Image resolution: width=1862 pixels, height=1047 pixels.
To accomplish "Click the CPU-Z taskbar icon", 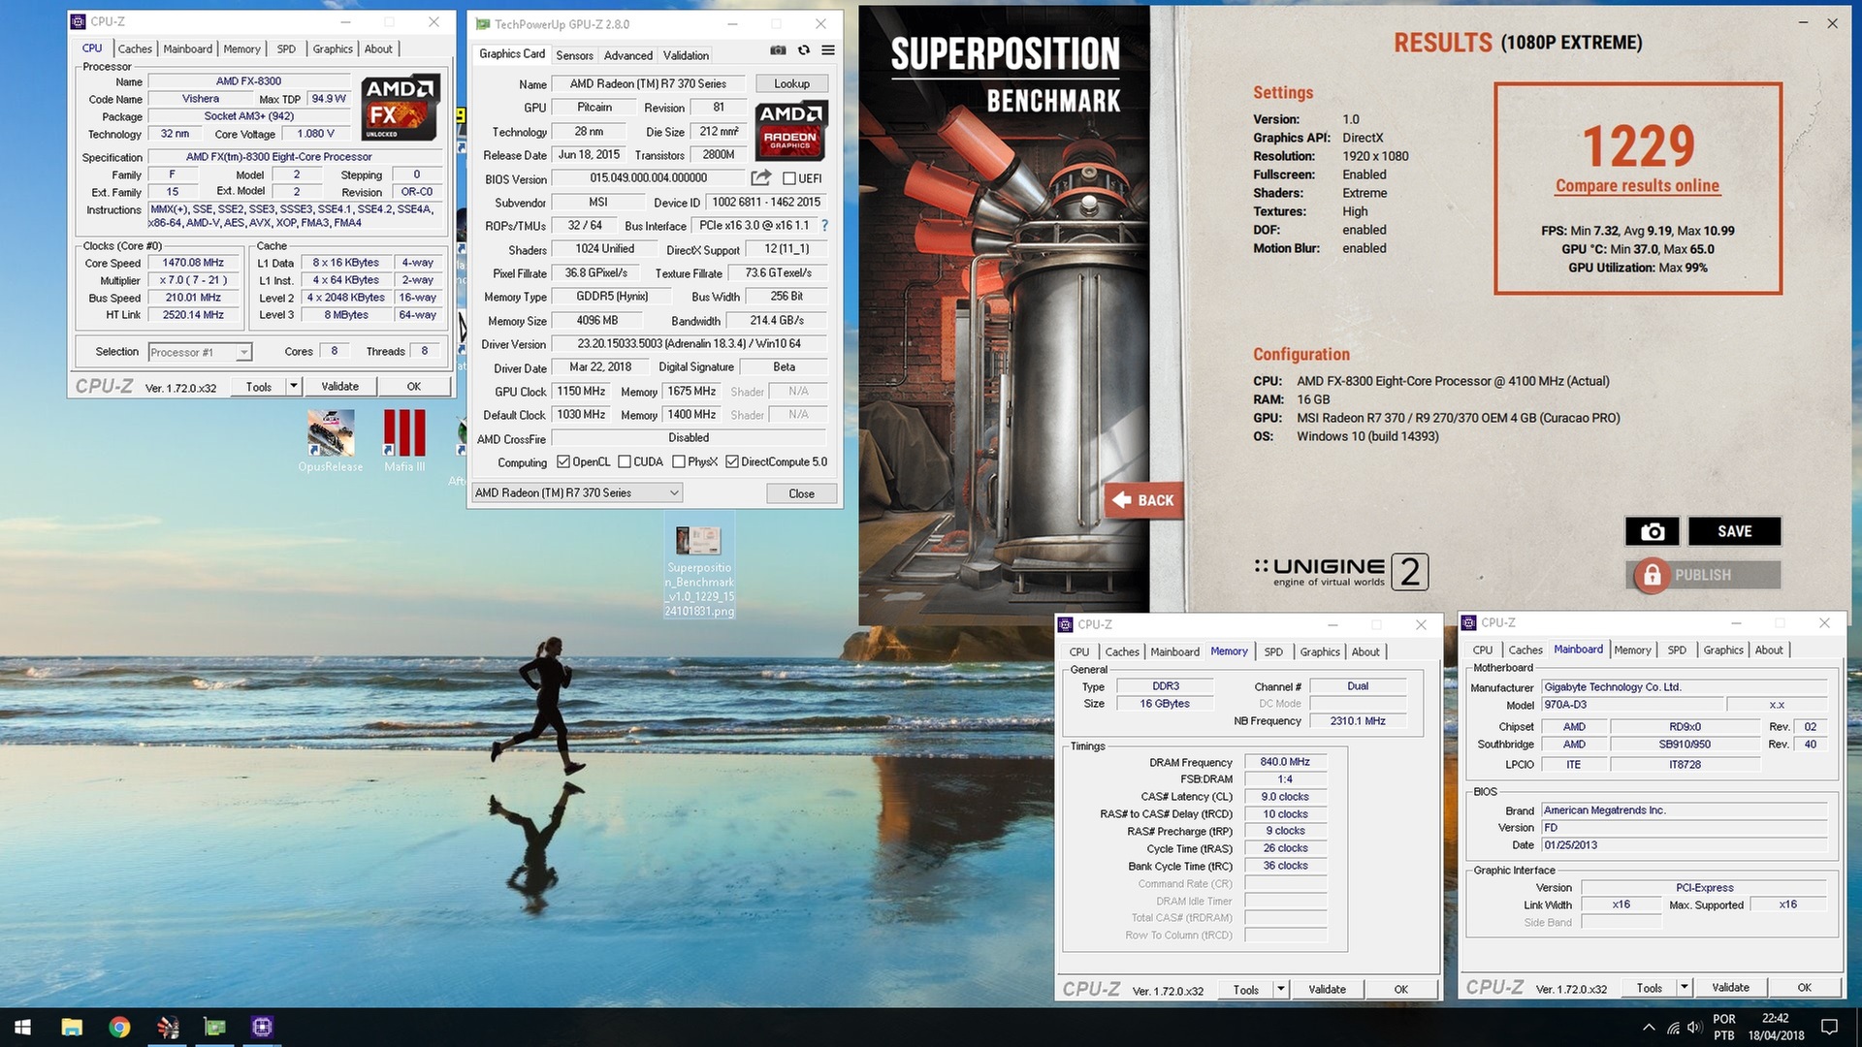I will (262, 1027).
